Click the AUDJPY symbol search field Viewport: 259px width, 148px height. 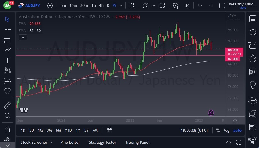tap(32, 5)
